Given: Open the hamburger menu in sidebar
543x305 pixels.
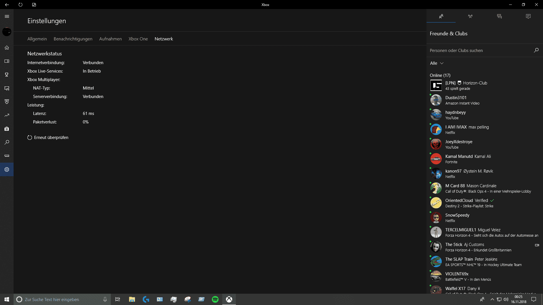Looking at the screenshot, I should [x=7, y=16].
